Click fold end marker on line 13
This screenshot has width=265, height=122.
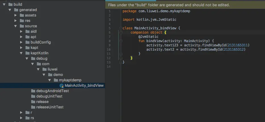121,62
